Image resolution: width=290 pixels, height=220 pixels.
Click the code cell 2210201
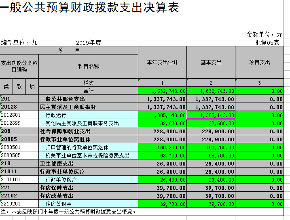point(19,204)
